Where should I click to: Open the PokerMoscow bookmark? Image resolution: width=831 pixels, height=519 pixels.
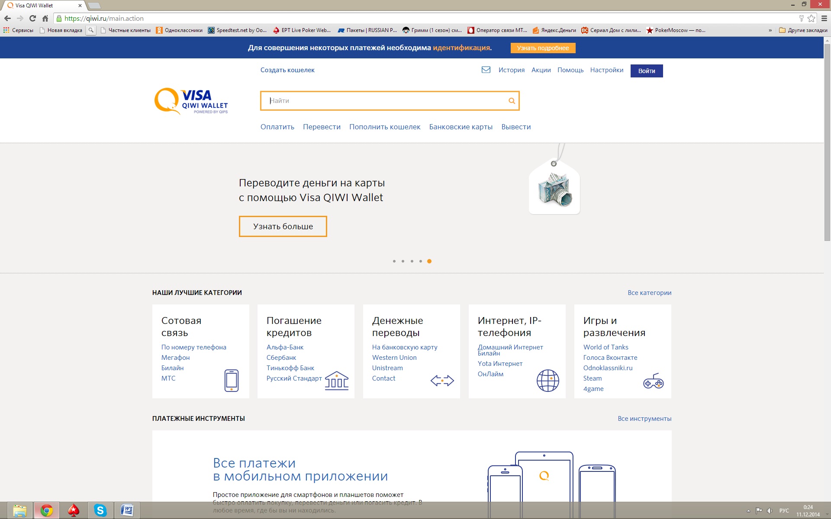(676, 30)
